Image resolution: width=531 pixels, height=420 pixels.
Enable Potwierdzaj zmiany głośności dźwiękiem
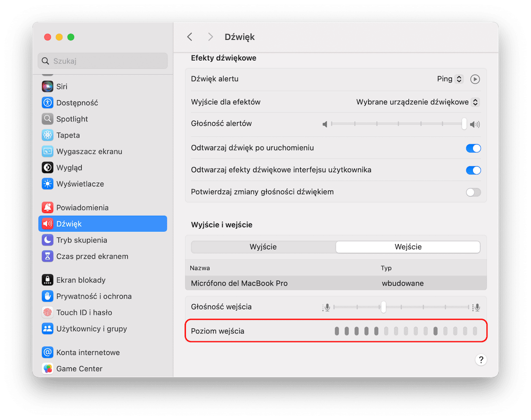473,192
